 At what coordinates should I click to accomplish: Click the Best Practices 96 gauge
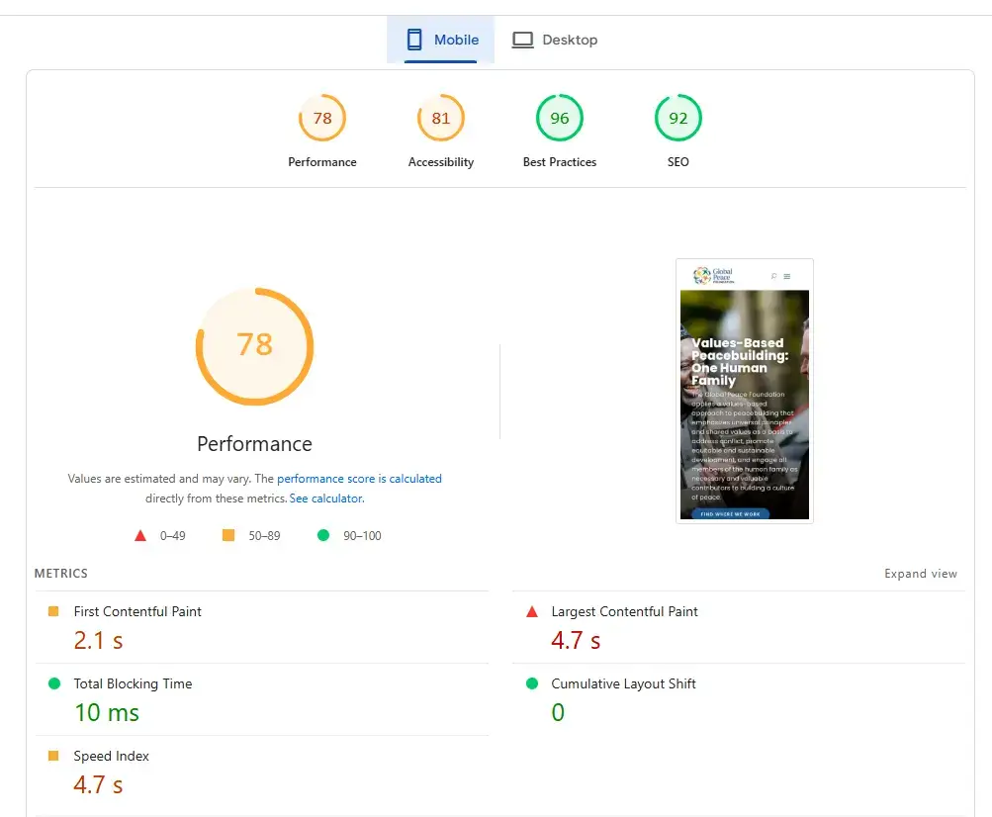click(560, 119)
